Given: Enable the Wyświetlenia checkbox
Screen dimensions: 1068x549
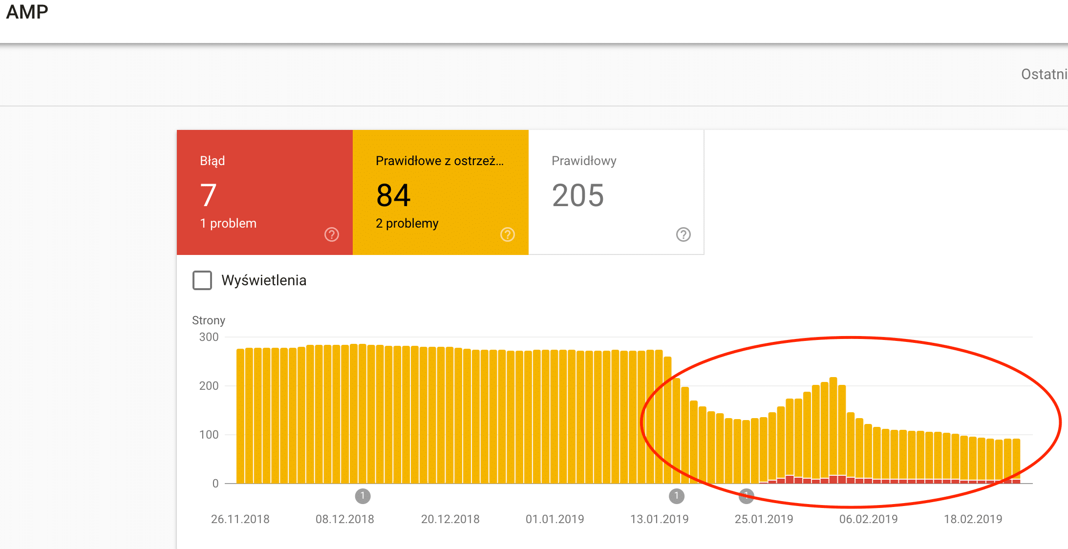Looking at the screenshot, I should pos(202,280).
